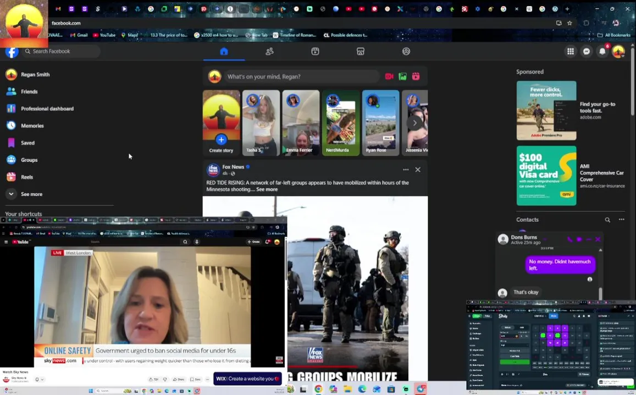Image resolution: width=636 pixels, height=395 pixels.
Task: Open Fox News post options menu
Action: pos(406,170)
